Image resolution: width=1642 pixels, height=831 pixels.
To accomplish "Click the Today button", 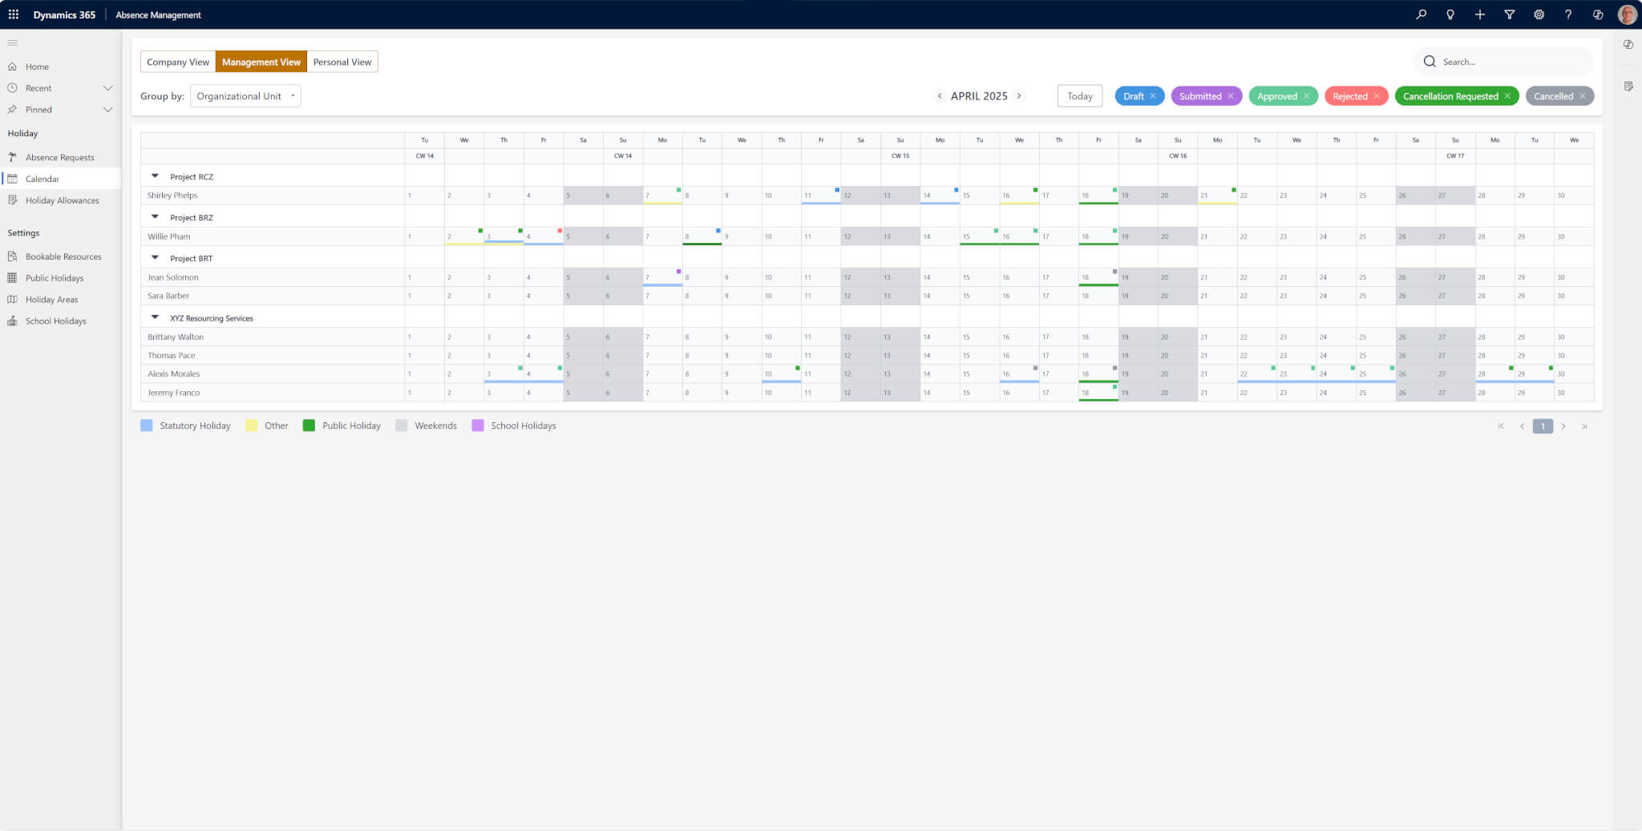I will pyautogui.click(x=1079, y=96).
